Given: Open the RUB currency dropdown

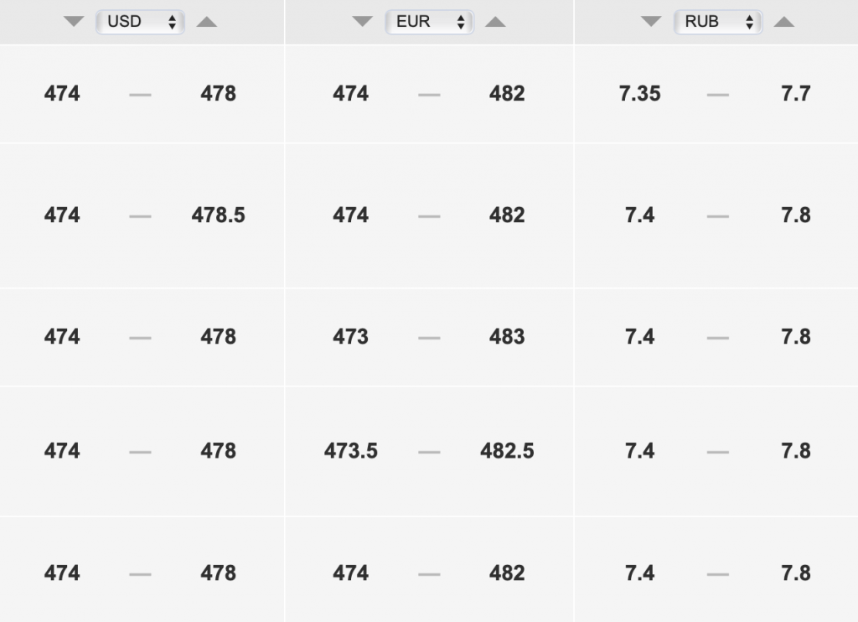Looking at the screenshot, I should click(718, 22).
